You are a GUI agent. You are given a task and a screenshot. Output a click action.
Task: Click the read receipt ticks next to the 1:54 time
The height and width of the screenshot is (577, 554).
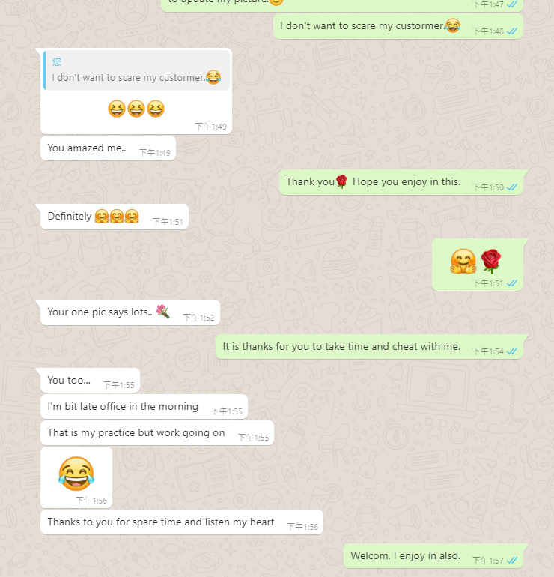pos(512,351)
